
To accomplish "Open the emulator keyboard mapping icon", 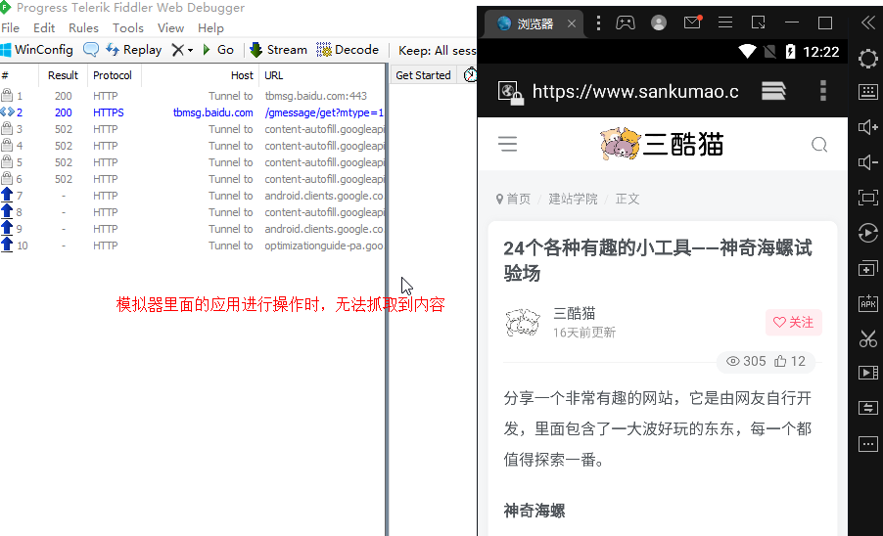I will (867, 92).
